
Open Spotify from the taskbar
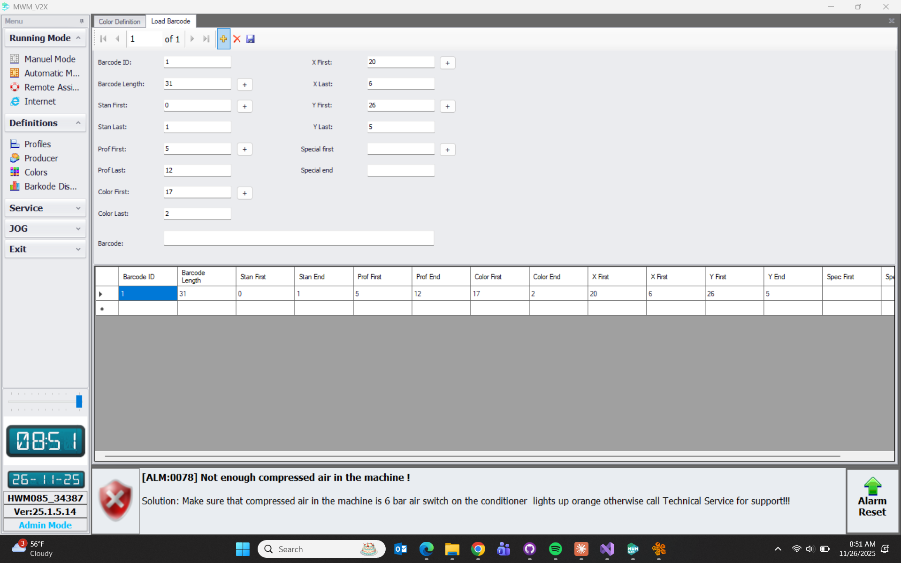555,549
